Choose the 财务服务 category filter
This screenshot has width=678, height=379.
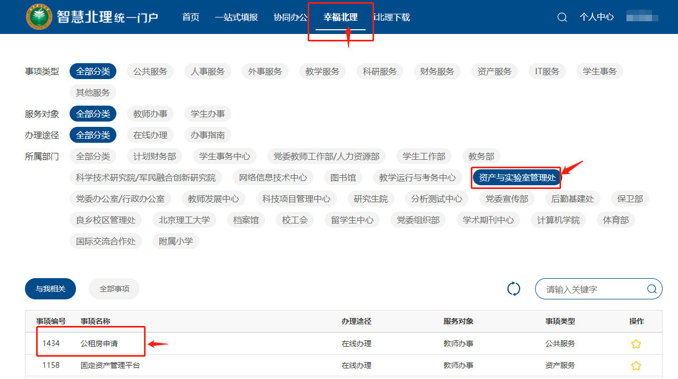437,71
